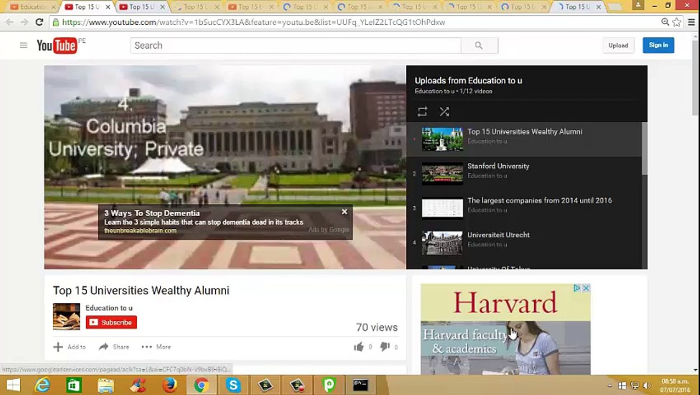Click the browser back arrow
Screen dimensions: 700x395
[x=9, y=22]
